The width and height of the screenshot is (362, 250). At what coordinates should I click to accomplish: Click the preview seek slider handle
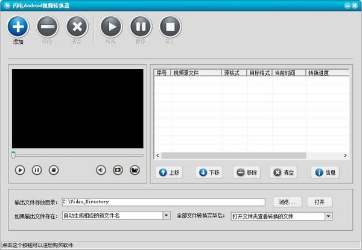coord(13,155)
